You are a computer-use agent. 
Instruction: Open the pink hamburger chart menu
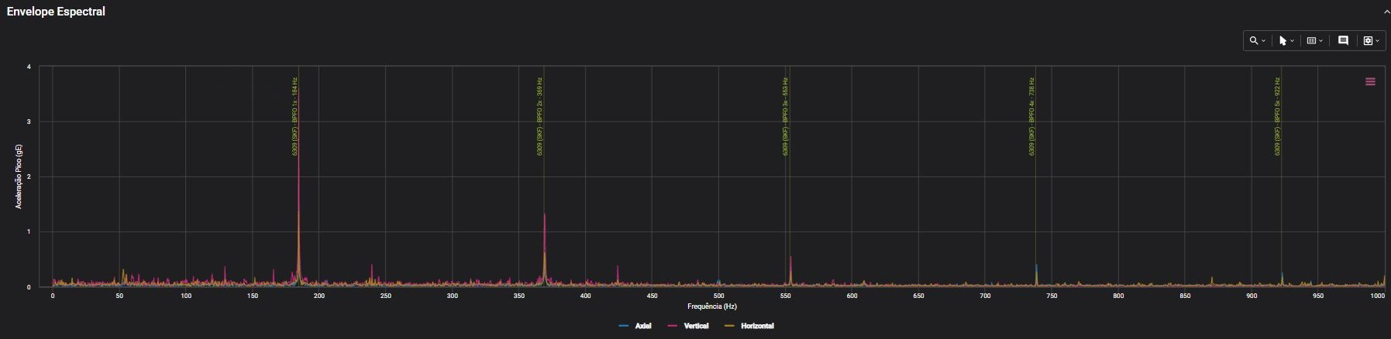click(x=1370, y=81)
